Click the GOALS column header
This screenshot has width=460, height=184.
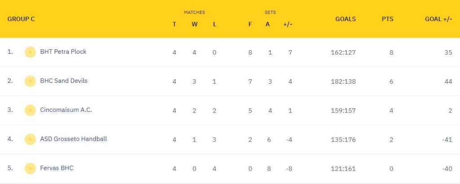(x=345, y=19)
